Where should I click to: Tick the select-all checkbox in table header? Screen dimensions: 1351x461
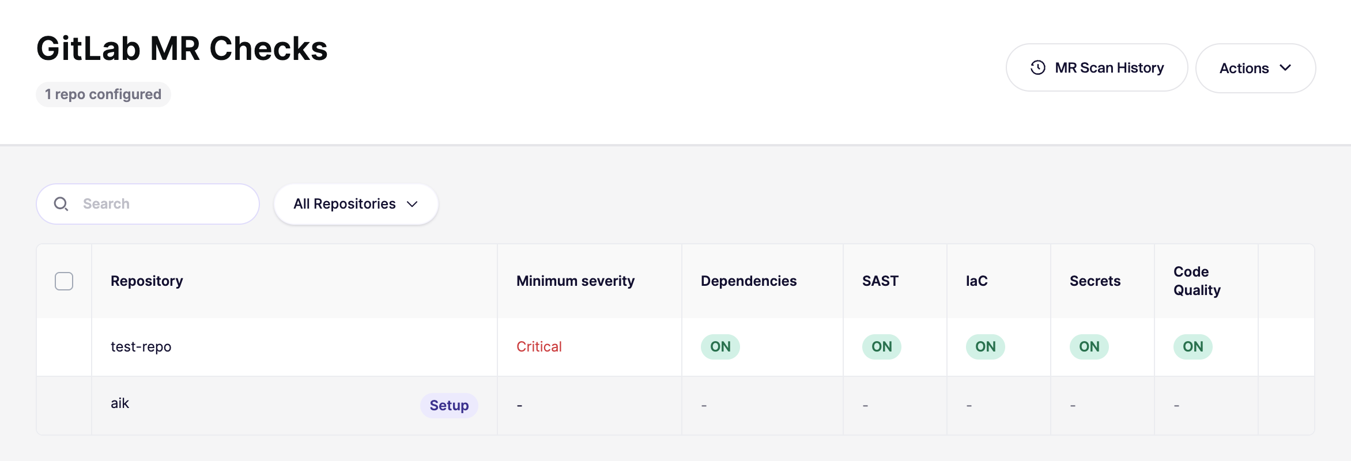[64, 281]
